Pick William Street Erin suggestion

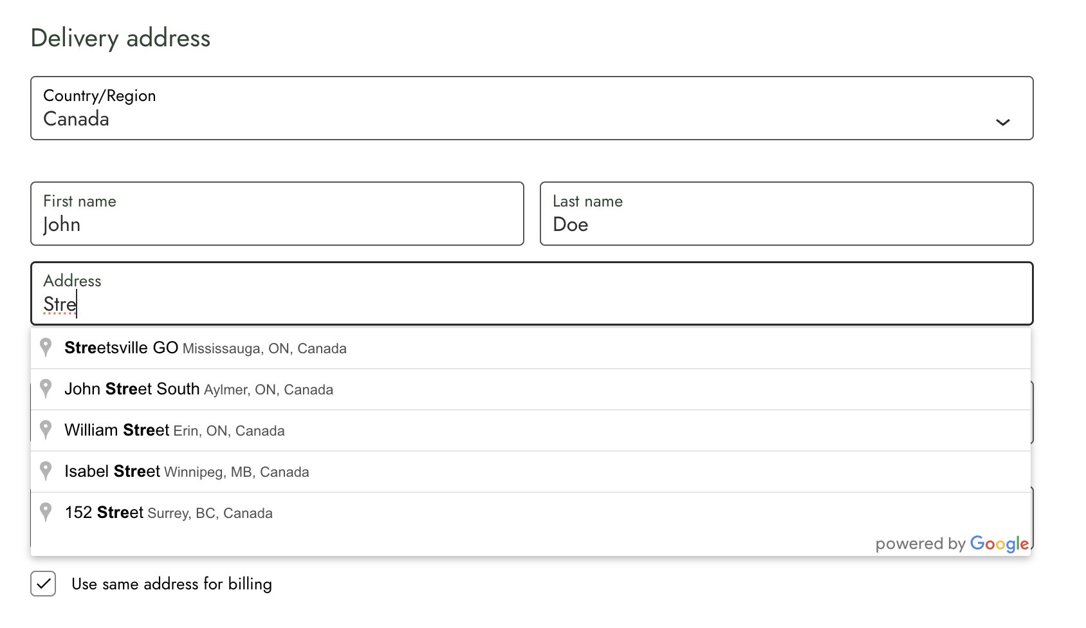click(x=531, y=430)
